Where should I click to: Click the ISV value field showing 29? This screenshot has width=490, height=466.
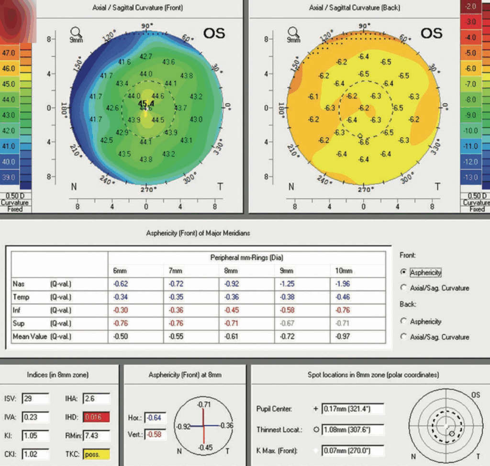point(35,399)
